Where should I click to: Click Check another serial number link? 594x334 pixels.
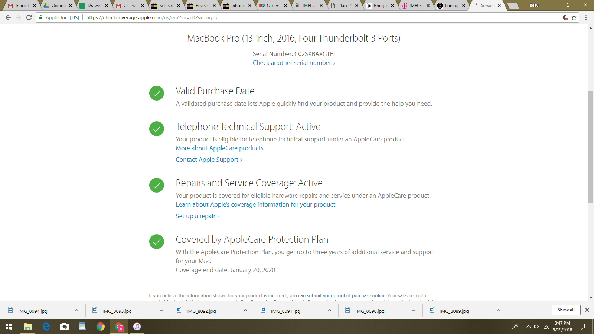pyautogui.click(x=294, y=63)
